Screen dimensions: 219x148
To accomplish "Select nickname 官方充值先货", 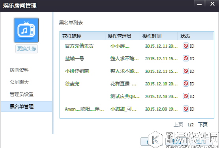I will (x=79, y=46).
